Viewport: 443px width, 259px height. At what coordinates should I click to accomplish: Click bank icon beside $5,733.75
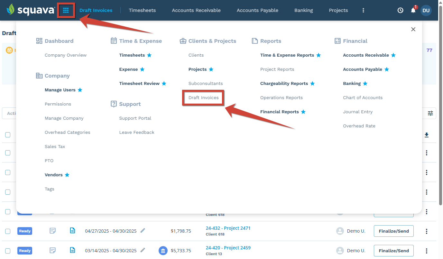tap(163, 251)
